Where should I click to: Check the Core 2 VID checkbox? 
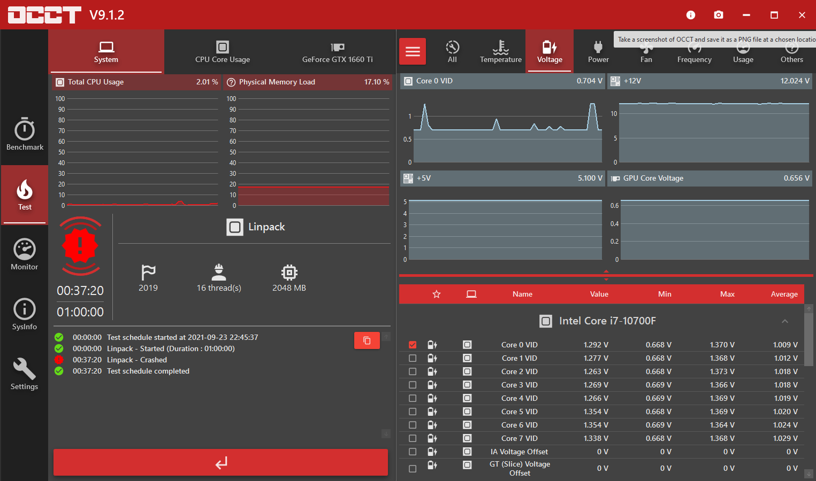413,371
